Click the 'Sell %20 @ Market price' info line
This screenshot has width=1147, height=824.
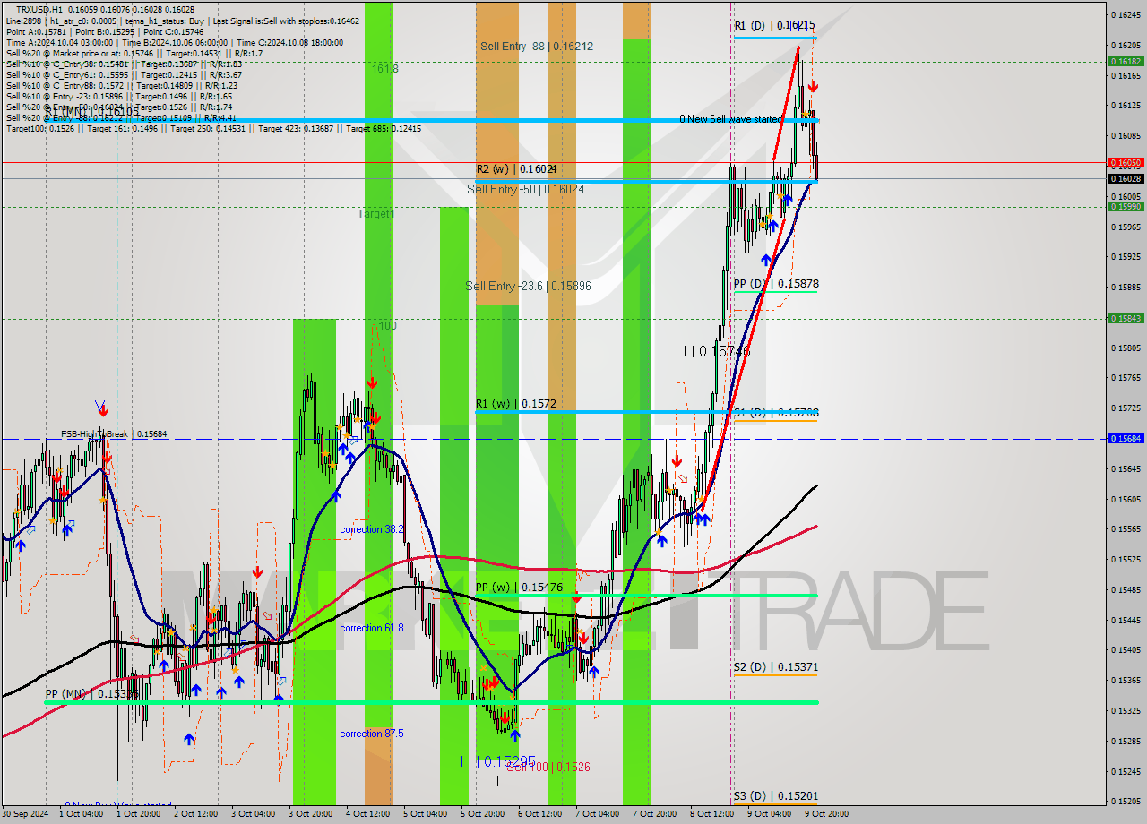tap(134, 54)
